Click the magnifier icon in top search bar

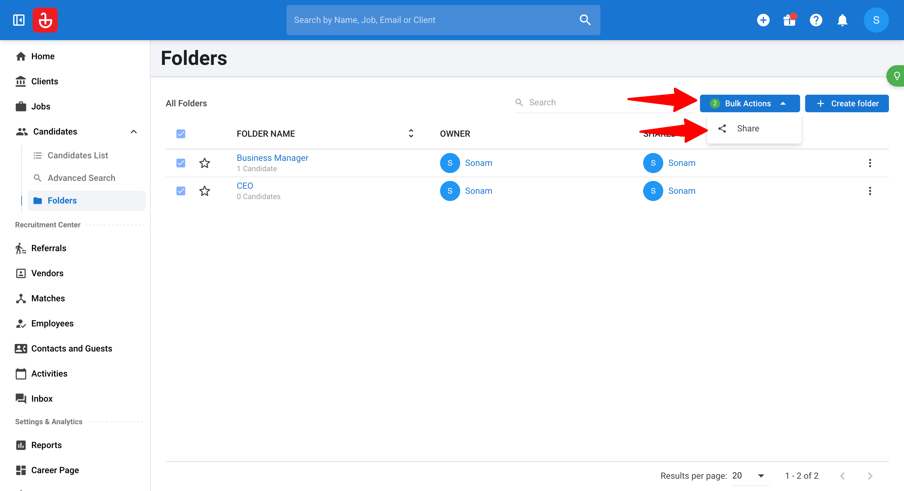pos(585,20)
